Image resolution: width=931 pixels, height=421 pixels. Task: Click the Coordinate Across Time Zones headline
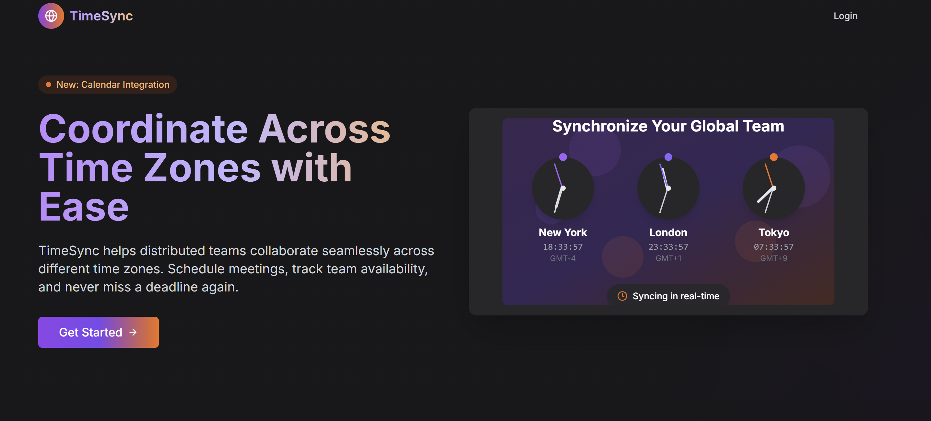click(x=215, y=168)
